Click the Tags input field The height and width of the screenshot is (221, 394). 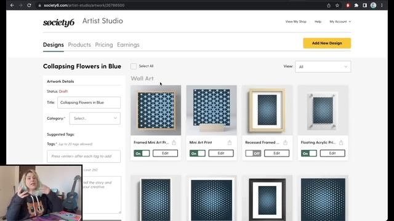click(x=84, y=156)
